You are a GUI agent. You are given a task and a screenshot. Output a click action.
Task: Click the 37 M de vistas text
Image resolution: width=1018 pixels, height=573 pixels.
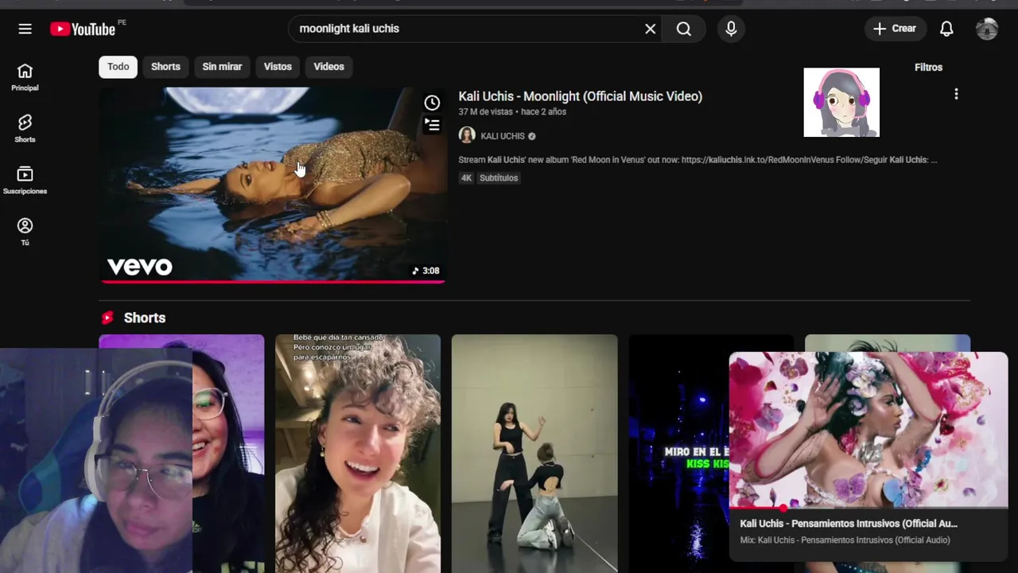[485, 112]
